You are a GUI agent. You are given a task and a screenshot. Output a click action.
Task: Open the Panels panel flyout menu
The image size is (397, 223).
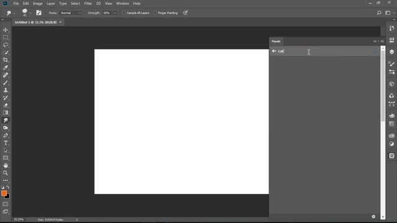pyautogui.click(x=382, y=42)
